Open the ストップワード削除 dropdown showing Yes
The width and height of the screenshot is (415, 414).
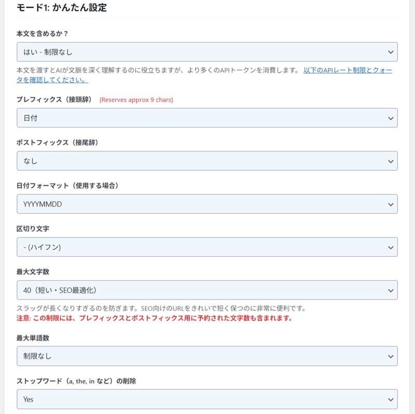pyautogui.click(x=207, y=399)
